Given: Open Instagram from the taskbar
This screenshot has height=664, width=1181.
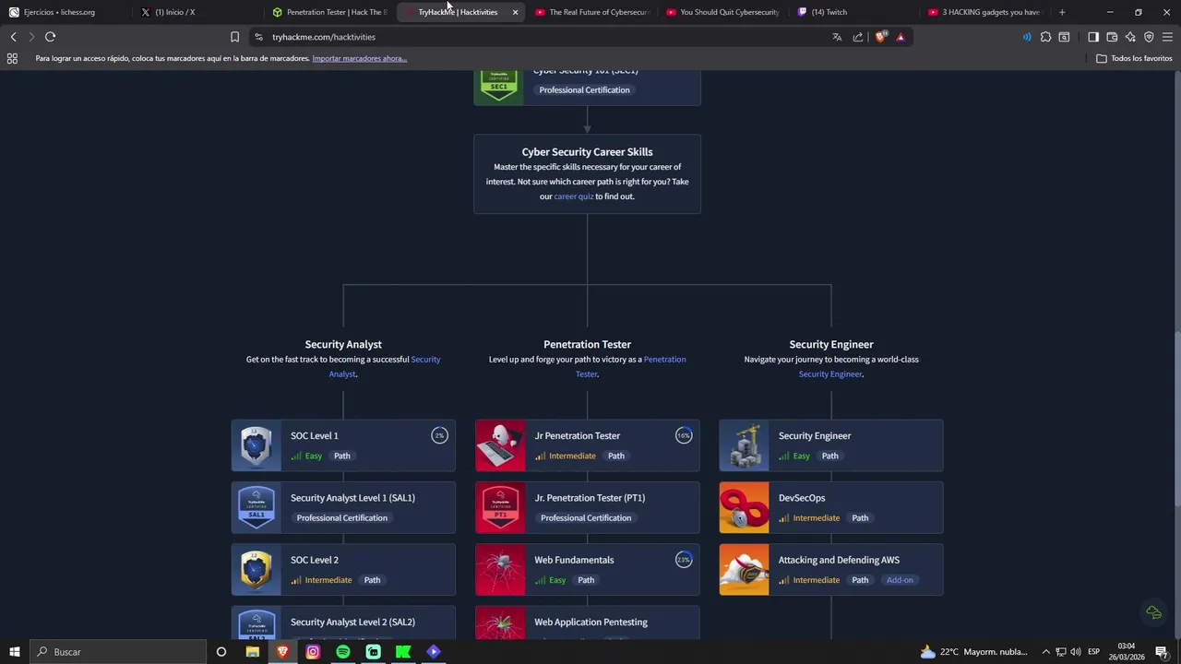Looking at the screenshot, I should point(313,652).
